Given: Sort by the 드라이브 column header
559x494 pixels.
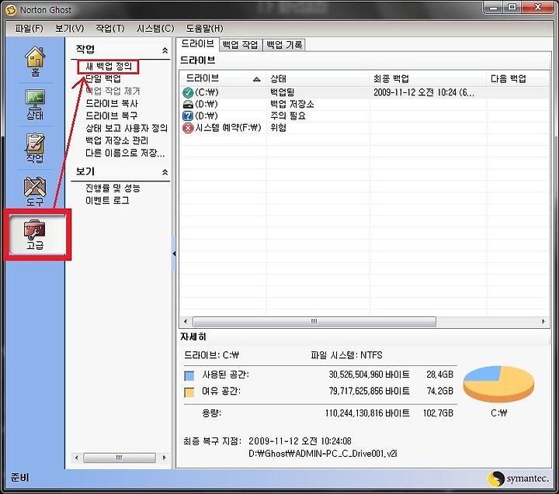Looking at the screenshot, I should 223,78.
